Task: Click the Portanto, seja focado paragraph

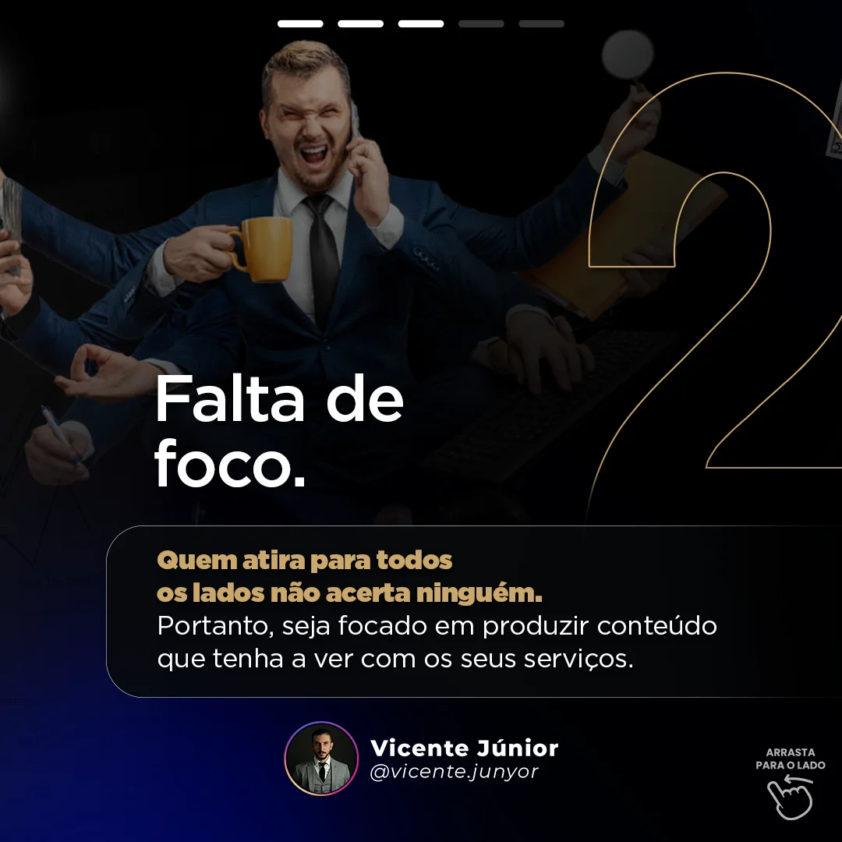Action: tap(437, 642)
